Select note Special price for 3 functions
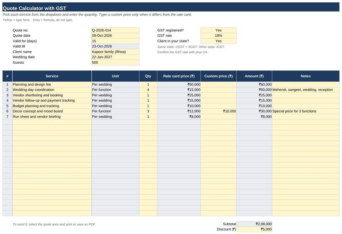Image resolution: width=342 pixels, height=234 pixels. [306, 111]
